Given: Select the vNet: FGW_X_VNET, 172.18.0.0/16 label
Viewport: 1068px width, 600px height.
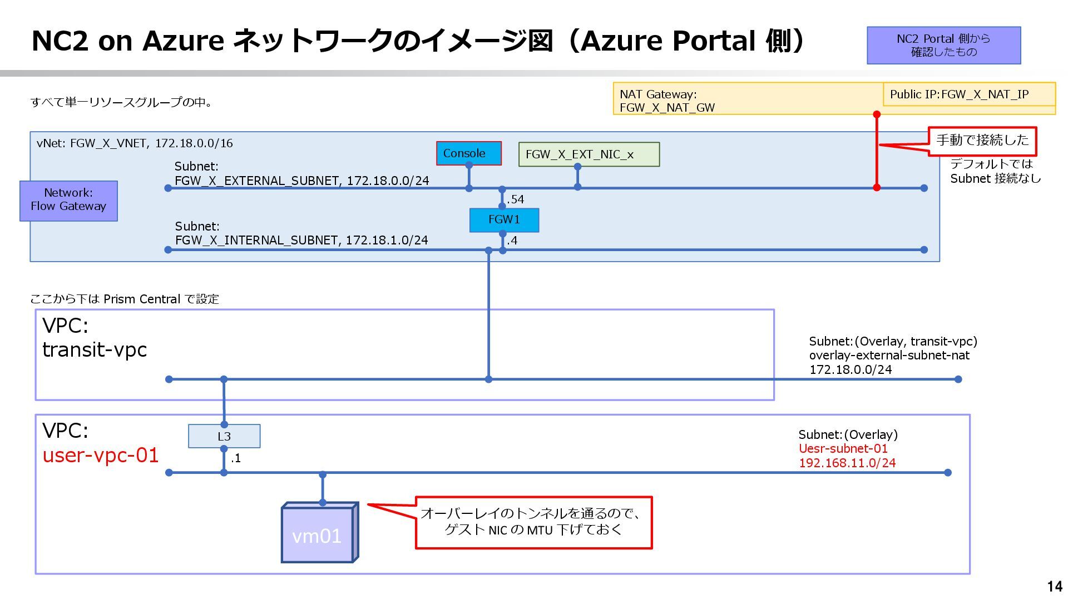Looking at the screenshot, I should click(x=135, y=143).
